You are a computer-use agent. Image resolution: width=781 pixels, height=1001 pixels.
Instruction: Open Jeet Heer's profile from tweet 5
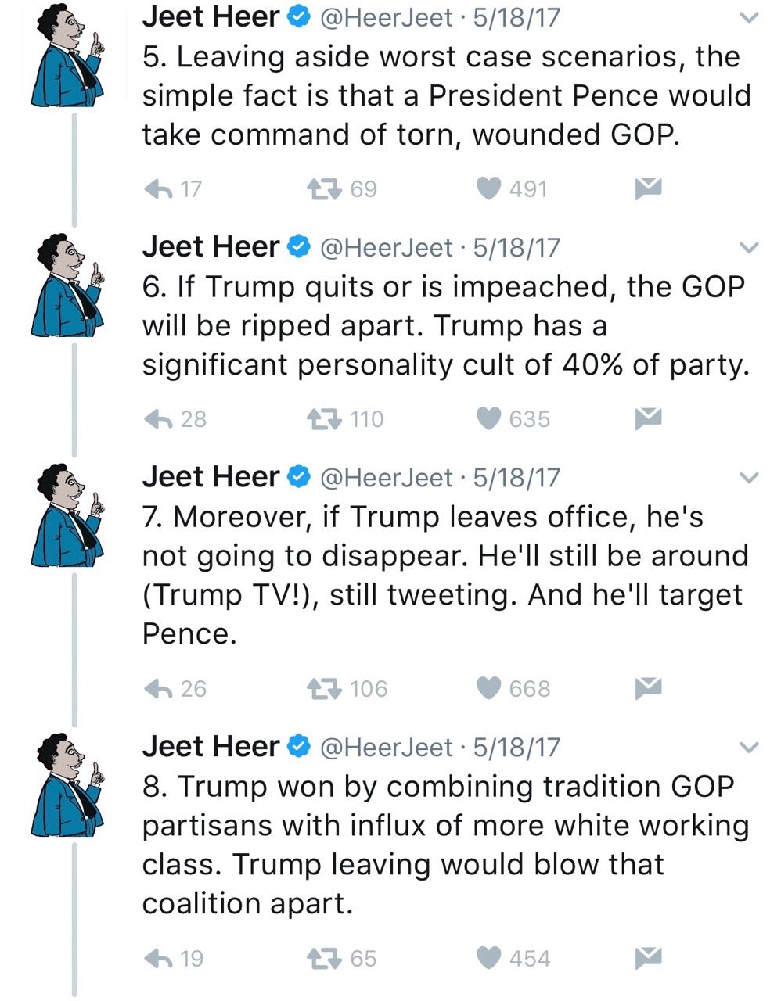tap(211, 17)
